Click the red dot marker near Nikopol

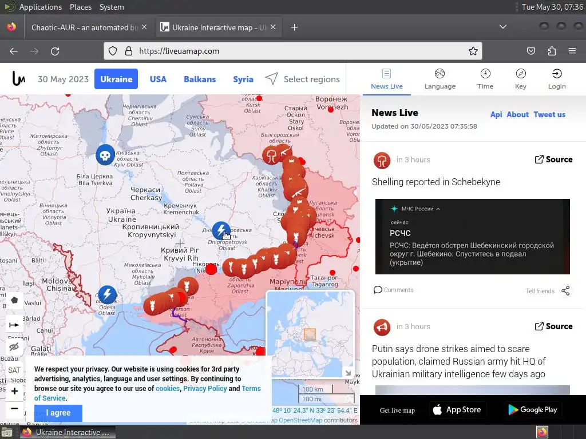pos(211,269)
